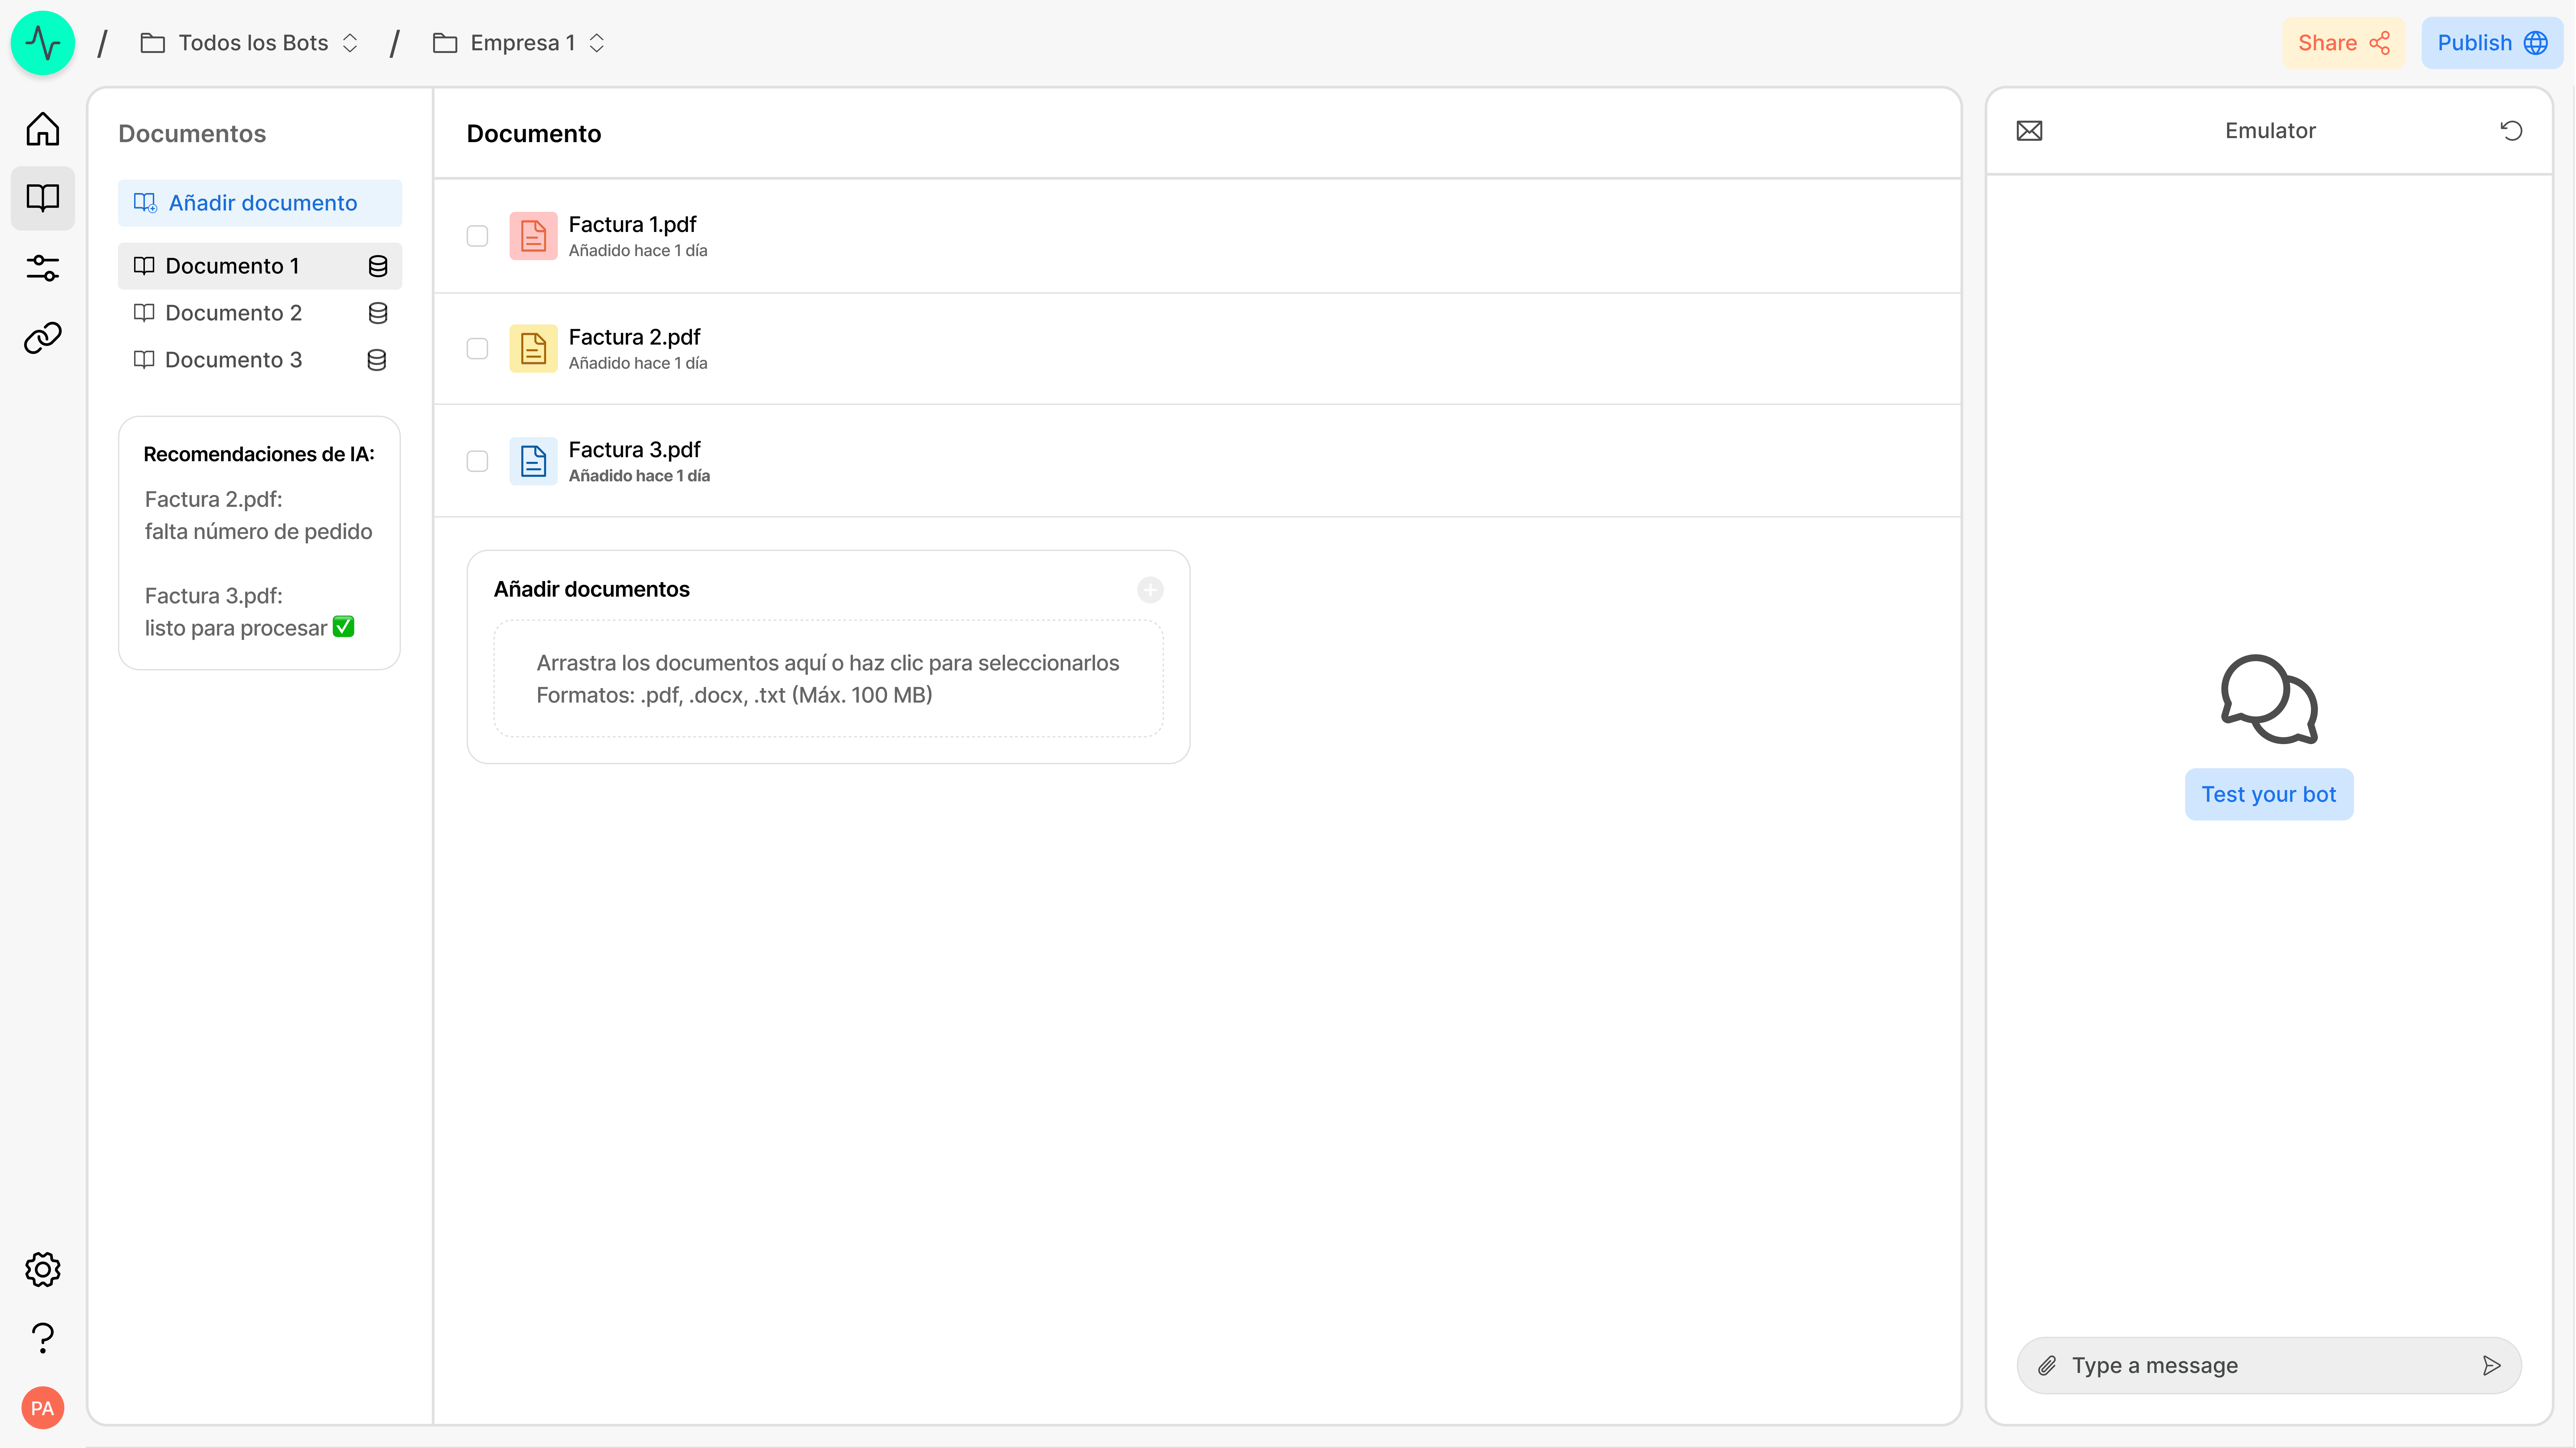Click the integrations link icon in sidebar
The width and height of the screenshot is (2576, 1448).
click(x=43, y=338)
